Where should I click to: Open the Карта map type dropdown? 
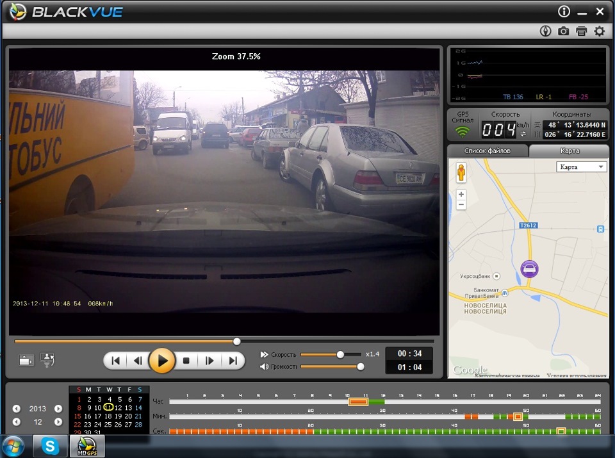click(581, 167)
